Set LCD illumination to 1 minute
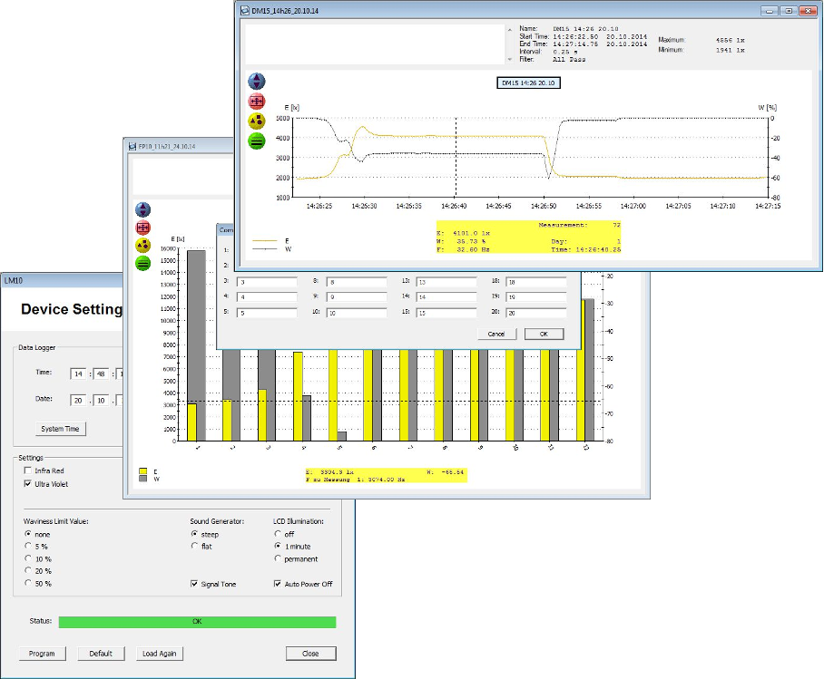Image resolution: width=824 pixels, height=679 pixels. pyautogui.click(x=278, y=546)
